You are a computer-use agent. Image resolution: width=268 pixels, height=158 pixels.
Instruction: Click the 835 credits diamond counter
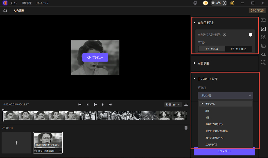point(217,3)
